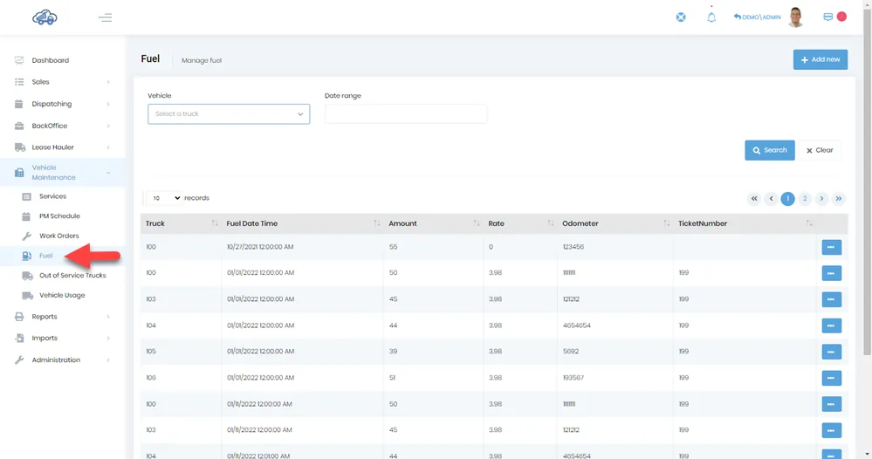Go to first page of results

[x=754, y=198]
